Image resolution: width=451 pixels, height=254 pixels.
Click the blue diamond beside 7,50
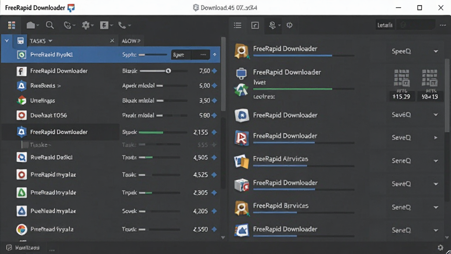point(214,71)
